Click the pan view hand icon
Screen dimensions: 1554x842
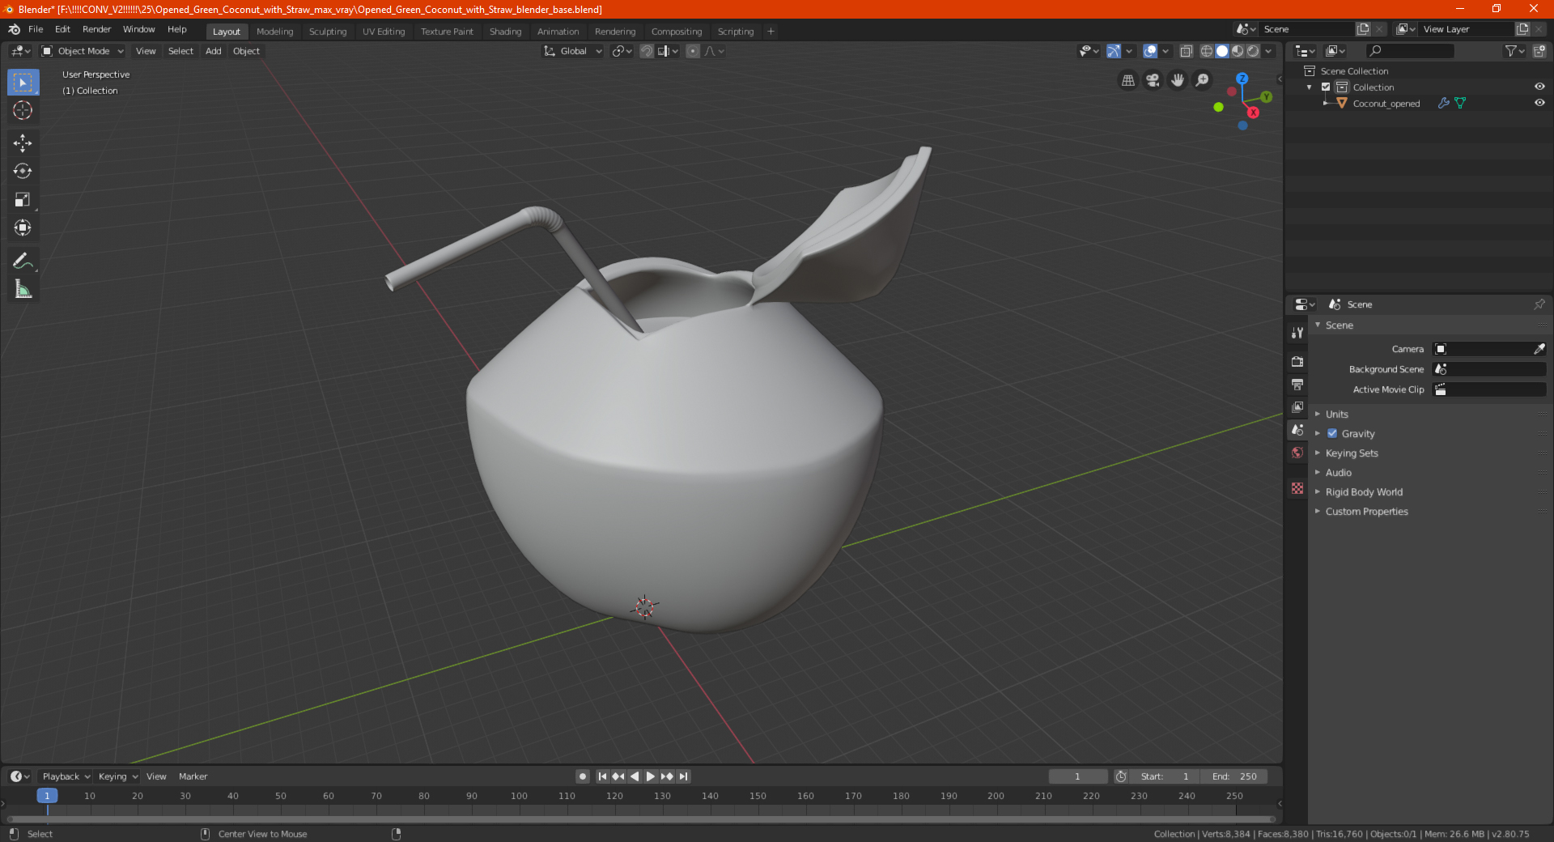pyautogui.click(x=1178, y=80)
